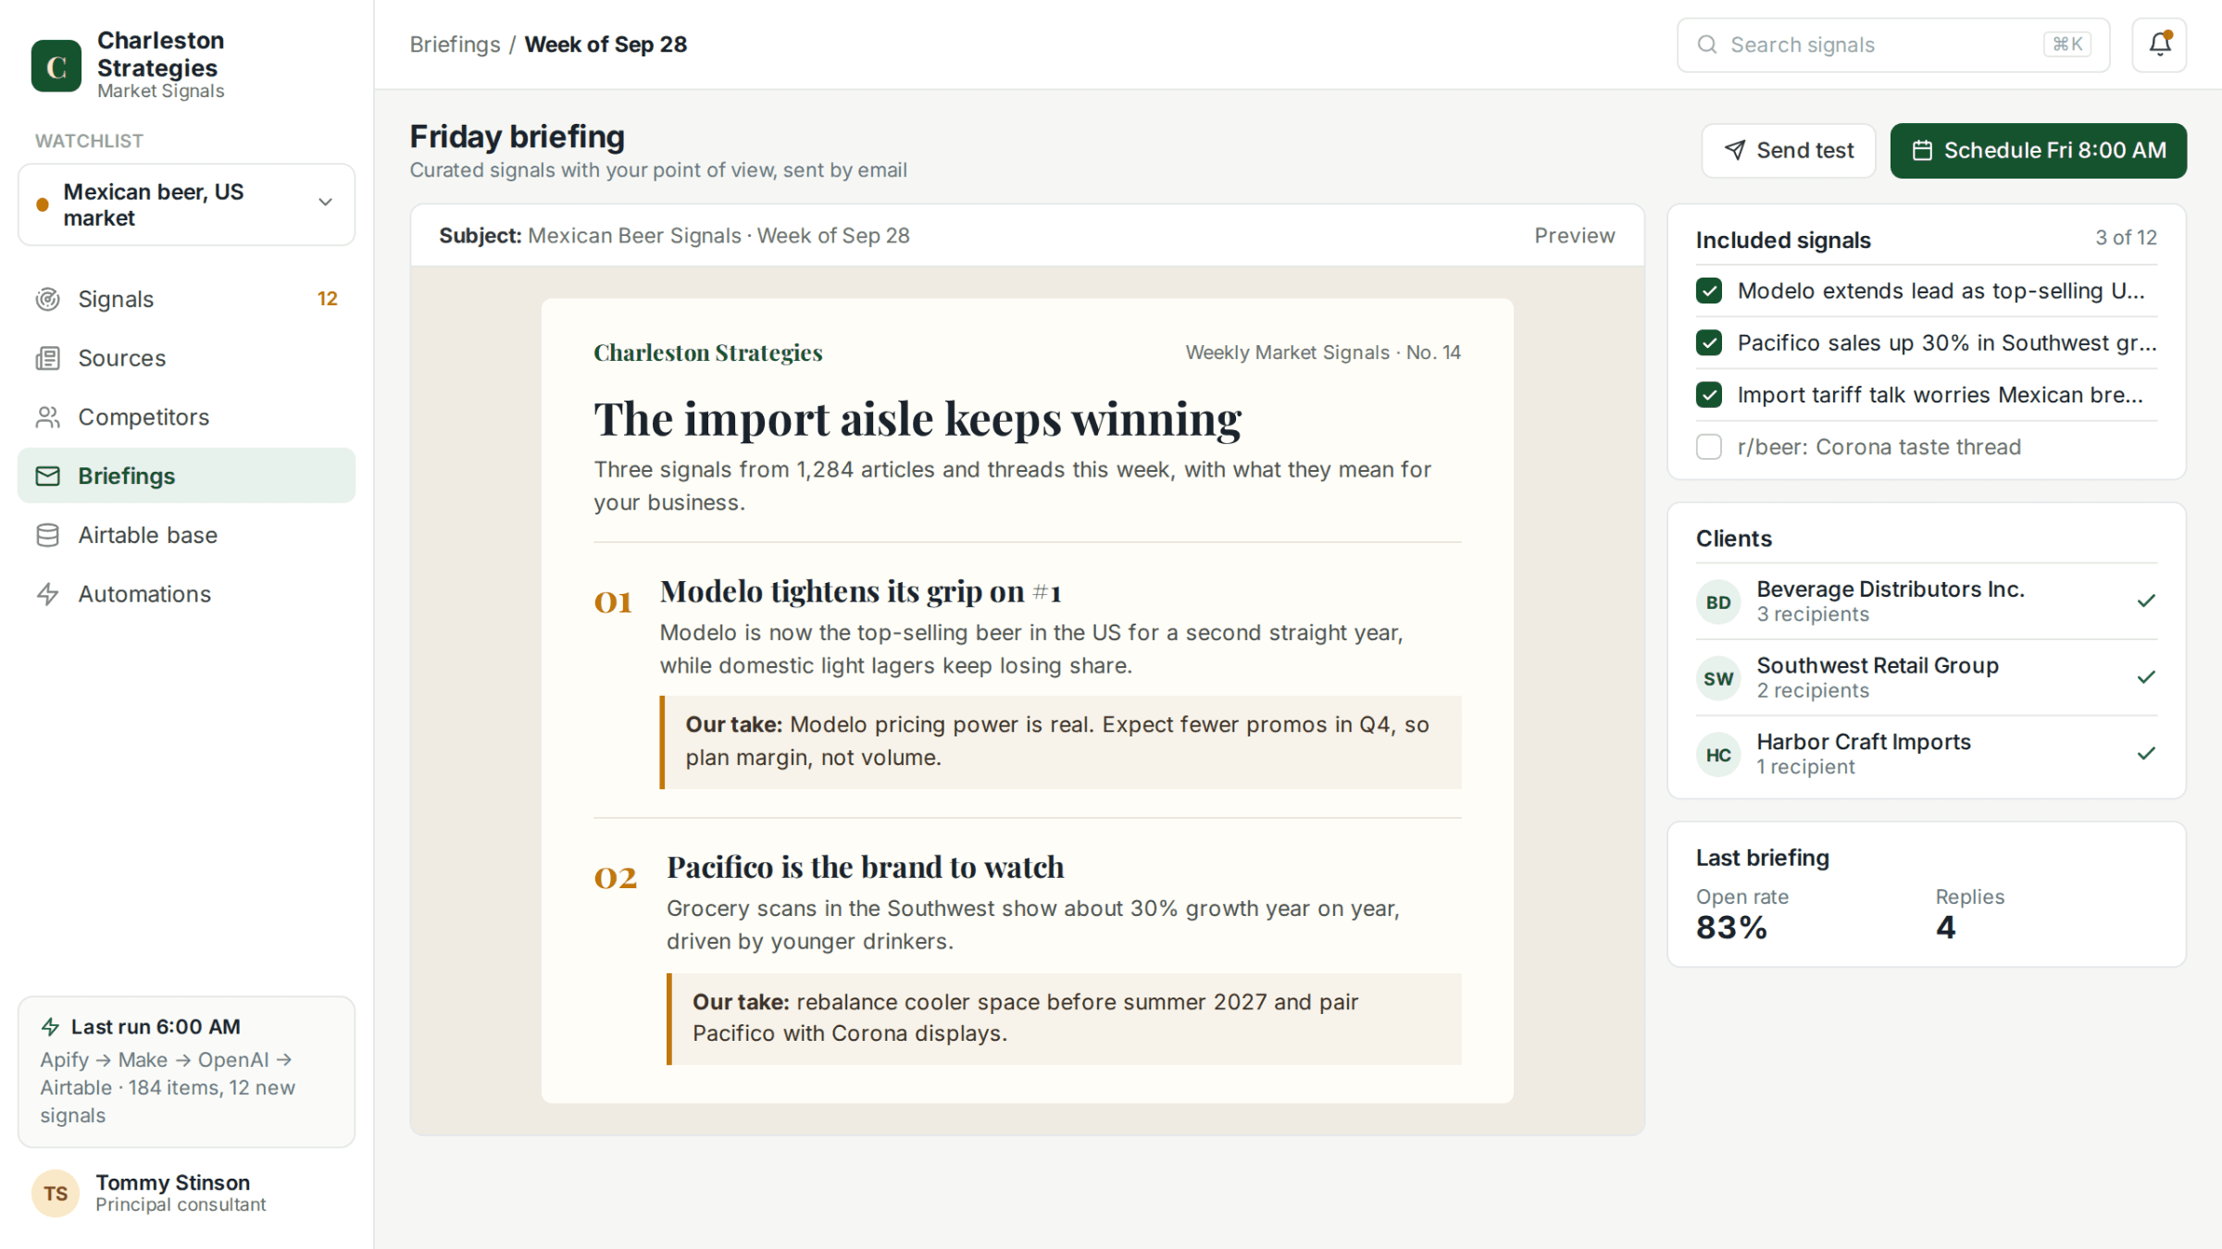This screenshot has width=2222, height=1249.
Task: Click the HC client avatar
Action: [x=1718, y=755]
